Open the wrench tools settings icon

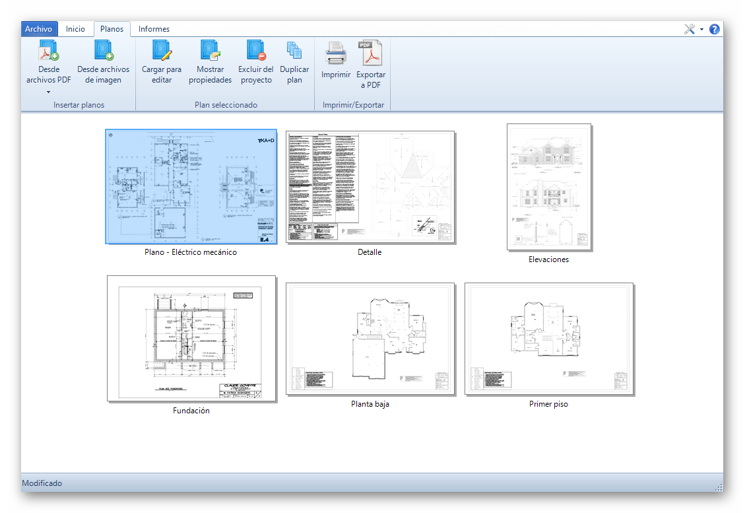[x=690, y=29]
